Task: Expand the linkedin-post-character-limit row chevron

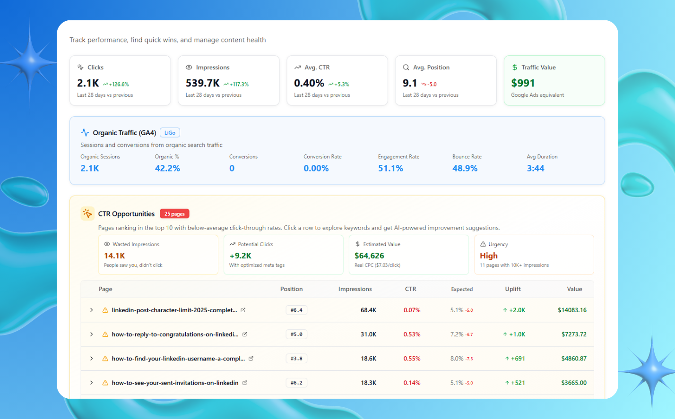Action: point(92,310)
